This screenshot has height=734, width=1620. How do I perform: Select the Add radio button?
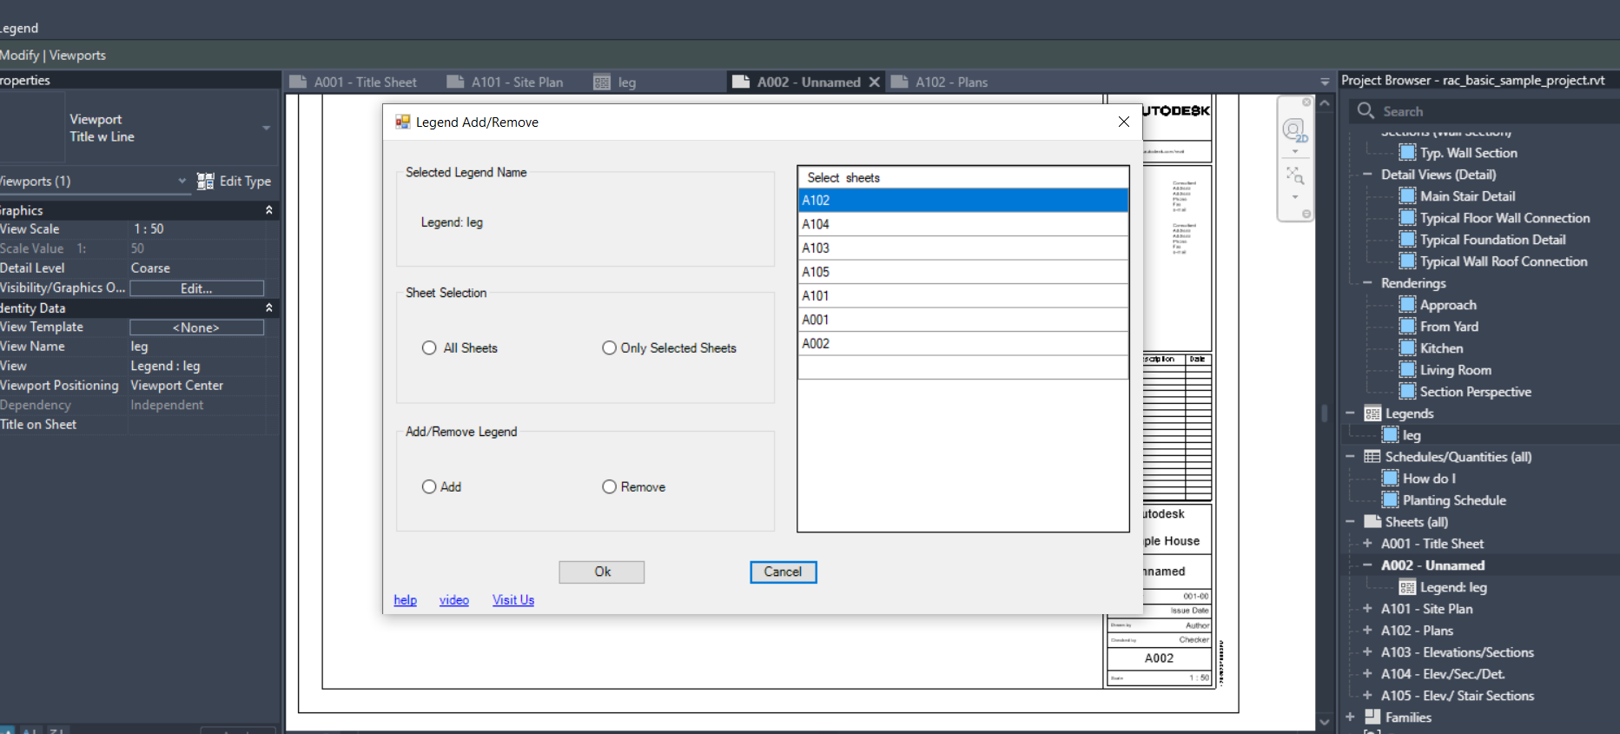pos(429,487)
